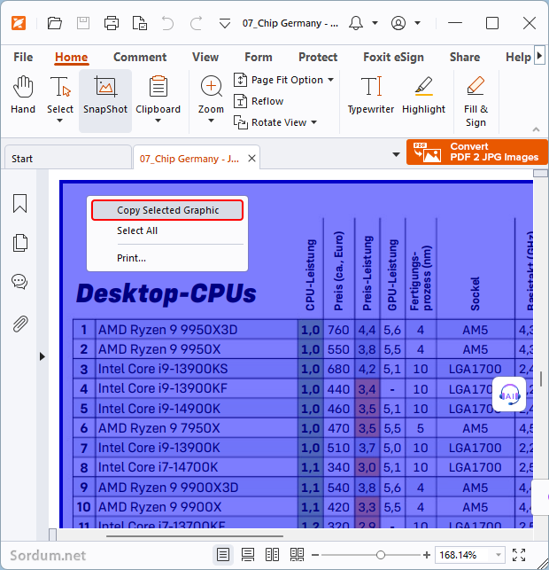This screenshot has height=570, width=549.
Task: Activate the SnapShot tool
Action: point(105,96)
